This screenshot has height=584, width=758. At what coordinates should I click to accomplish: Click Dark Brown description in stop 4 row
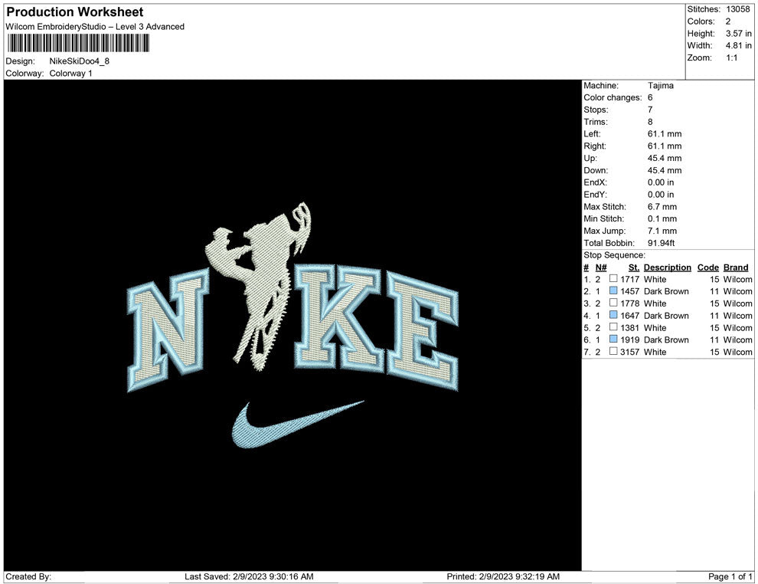point(666,316)
